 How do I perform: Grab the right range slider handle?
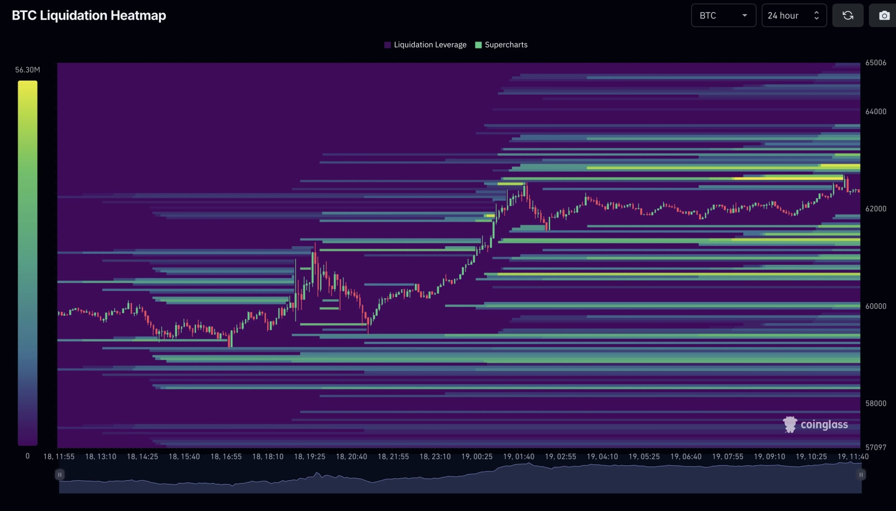click(x=861, y=475)
